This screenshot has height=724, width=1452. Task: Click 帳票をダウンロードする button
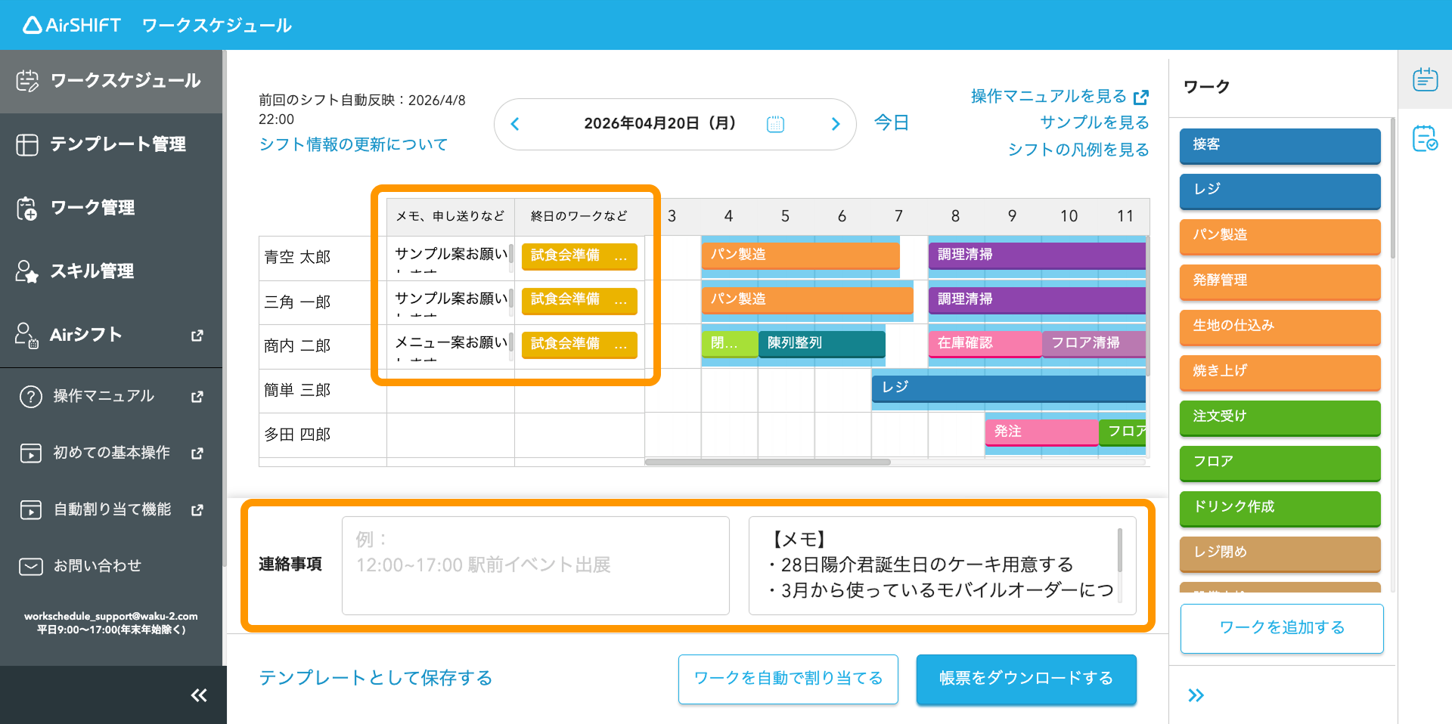point(1026,679)
